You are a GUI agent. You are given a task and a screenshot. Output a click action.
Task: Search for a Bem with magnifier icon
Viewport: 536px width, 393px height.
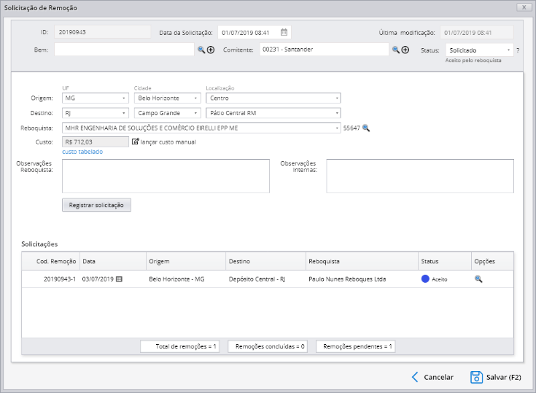coord(201,50)
